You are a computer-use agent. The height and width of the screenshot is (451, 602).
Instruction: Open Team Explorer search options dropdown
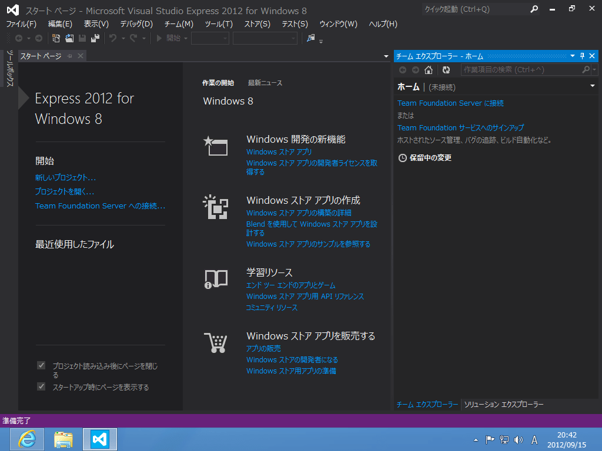click(594, 70)
